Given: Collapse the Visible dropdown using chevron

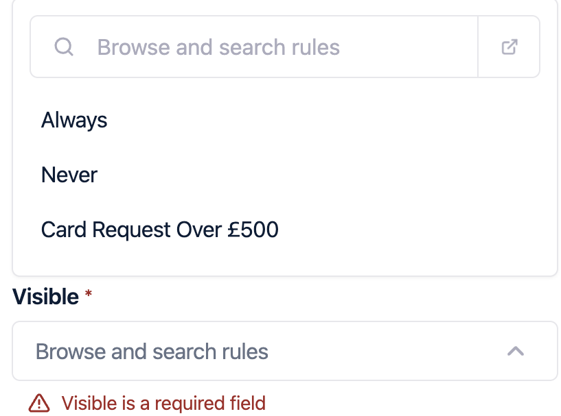Looking at the screenshot, I should (x=515, y=352).
